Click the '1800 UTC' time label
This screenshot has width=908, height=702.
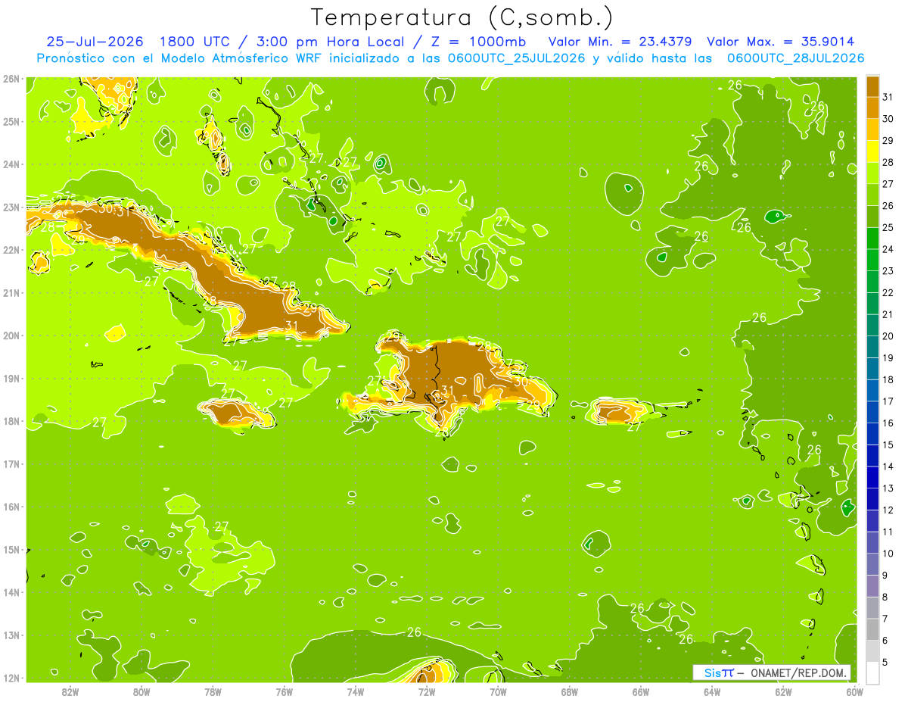[x=197, y=42]
